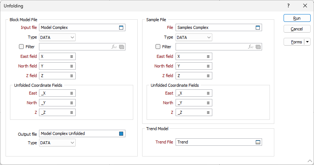Enable the Sample File Filter checkbox

158,47
